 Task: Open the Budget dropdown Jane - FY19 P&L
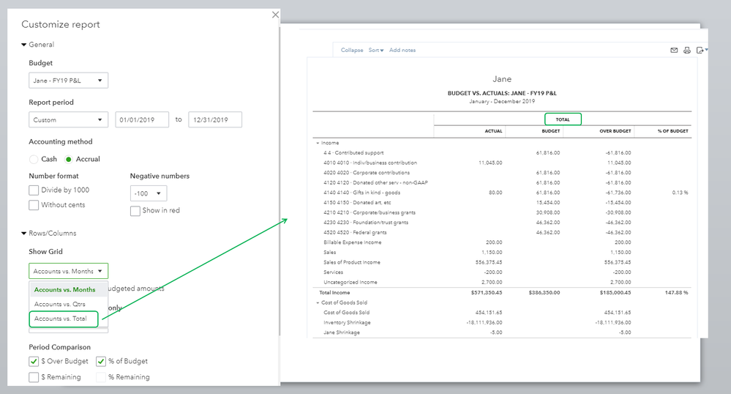tap(69, 81)
